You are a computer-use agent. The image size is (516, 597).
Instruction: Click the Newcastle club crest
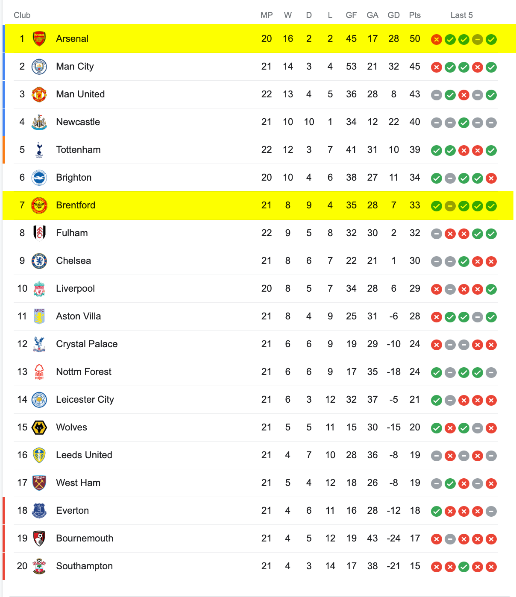[x=39, y=122]
